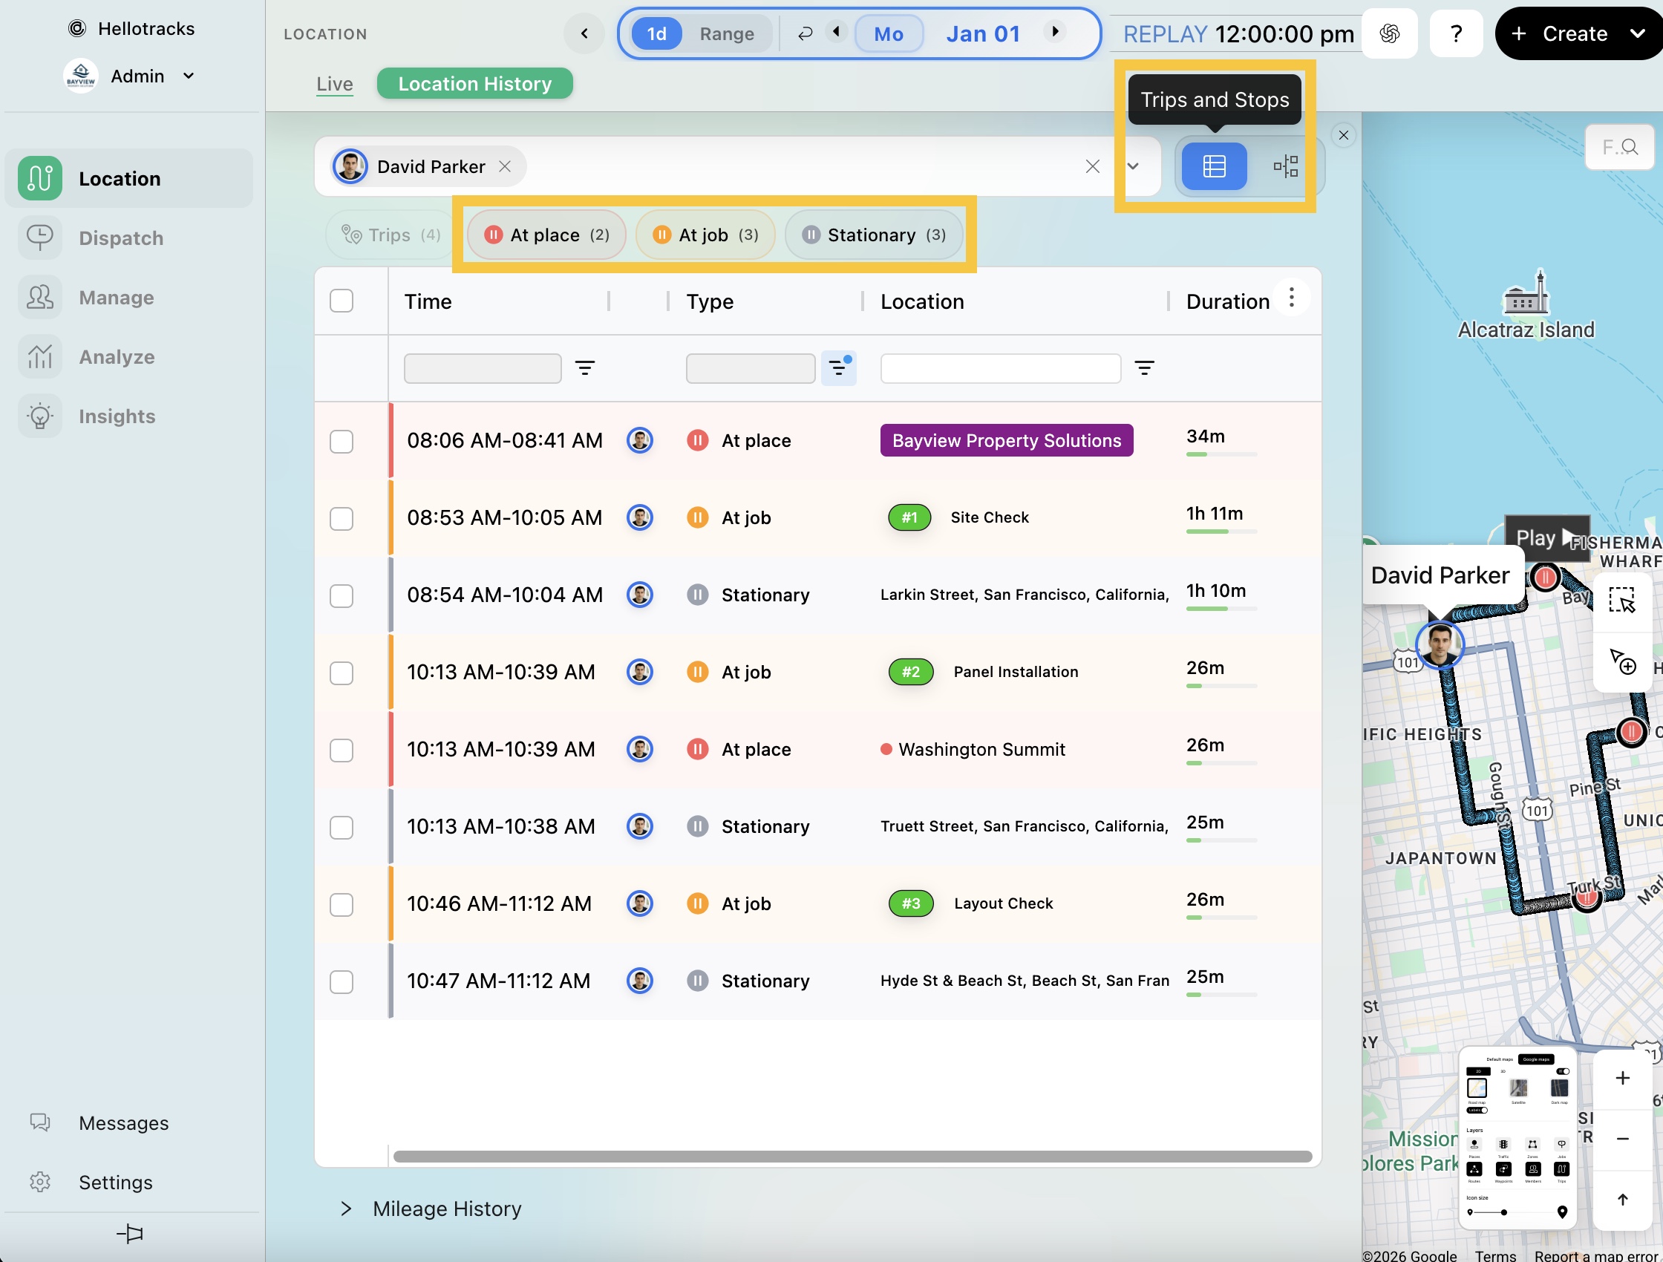This screenshot has width=1663, height=1262.
Task: Switch to the timeline tree view icon
Action: 1285,166
